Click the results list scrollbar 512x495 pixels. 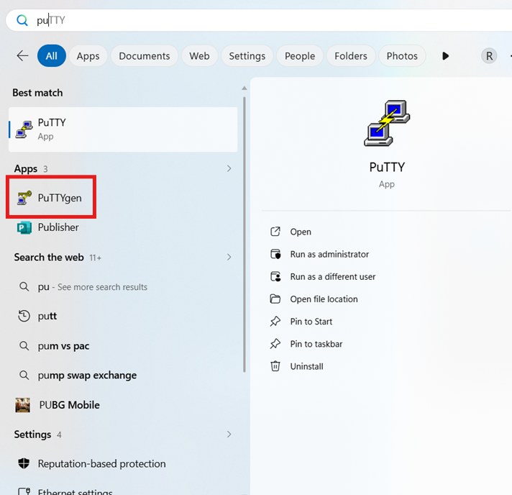click(244, 235)
